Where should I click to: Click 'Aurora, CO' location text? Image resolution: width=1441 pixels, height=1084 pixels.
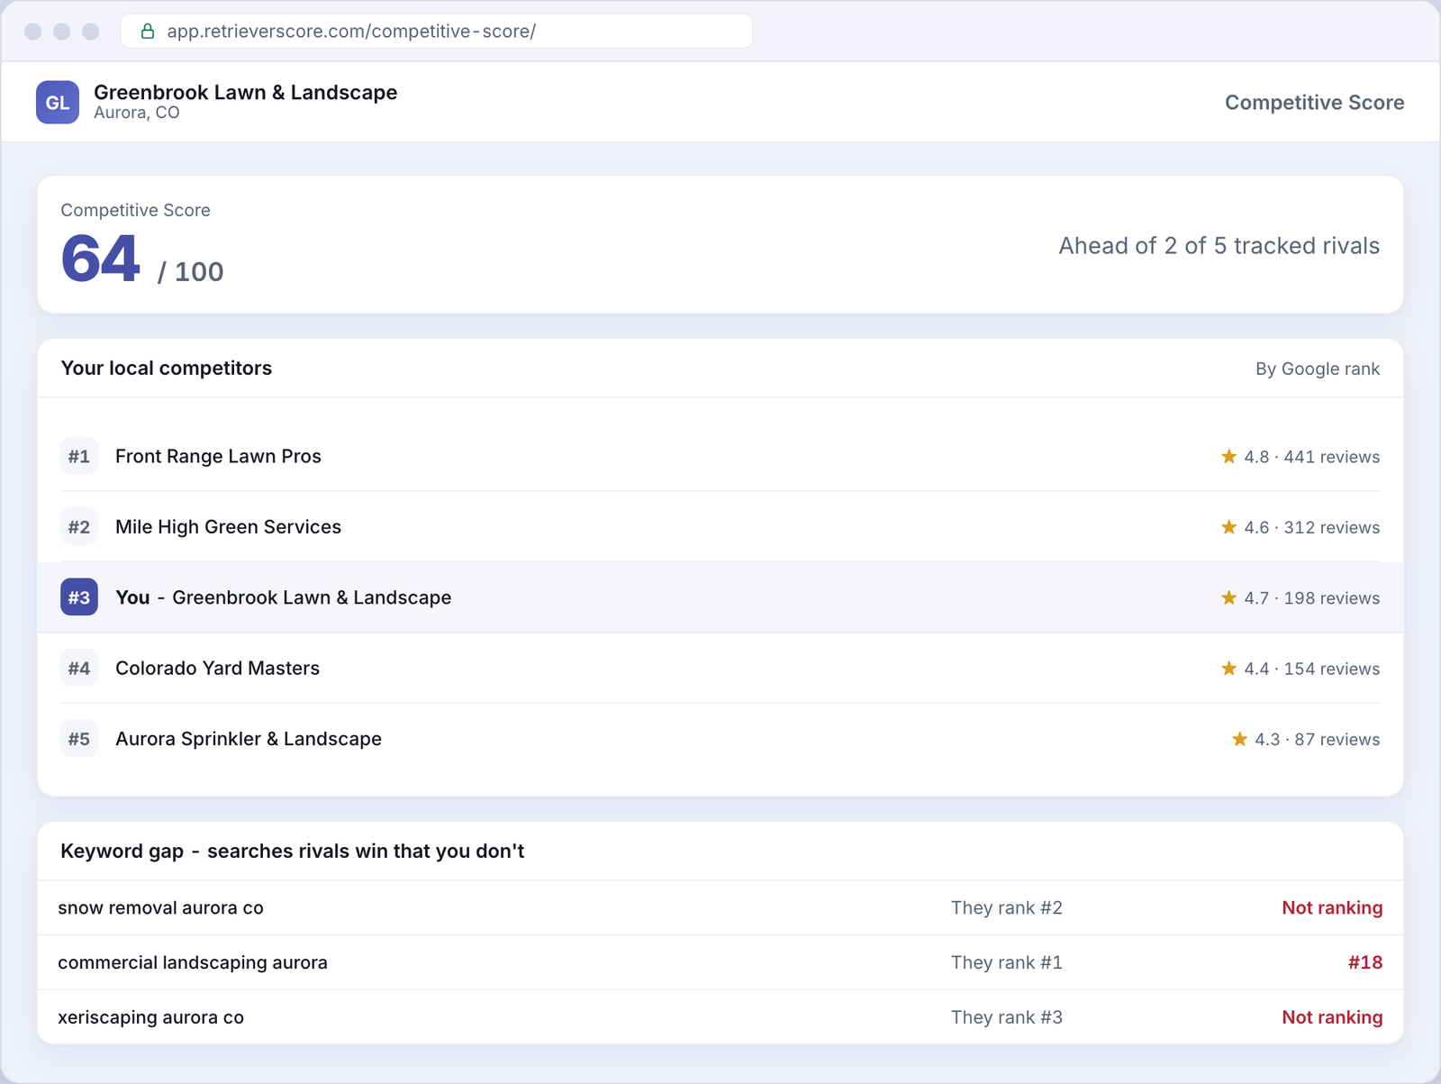click(137, 113)
